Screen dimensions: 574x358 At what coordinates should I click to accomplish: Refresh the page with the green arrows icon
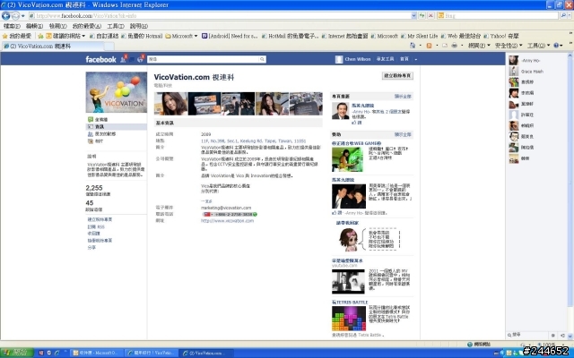pos(422,16)
